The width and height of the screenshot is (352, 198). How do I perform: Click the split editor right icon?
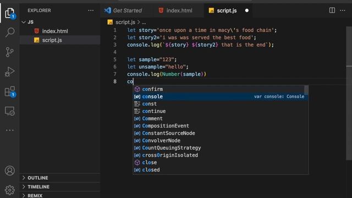point(332,10)
